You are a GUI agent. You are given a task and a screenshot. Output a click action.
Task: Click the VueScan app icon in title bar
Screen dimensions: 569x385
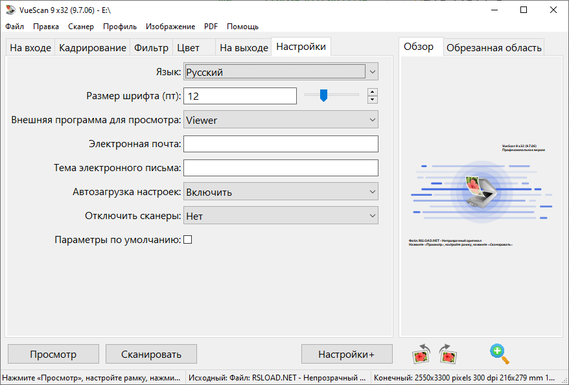[10, 10]
